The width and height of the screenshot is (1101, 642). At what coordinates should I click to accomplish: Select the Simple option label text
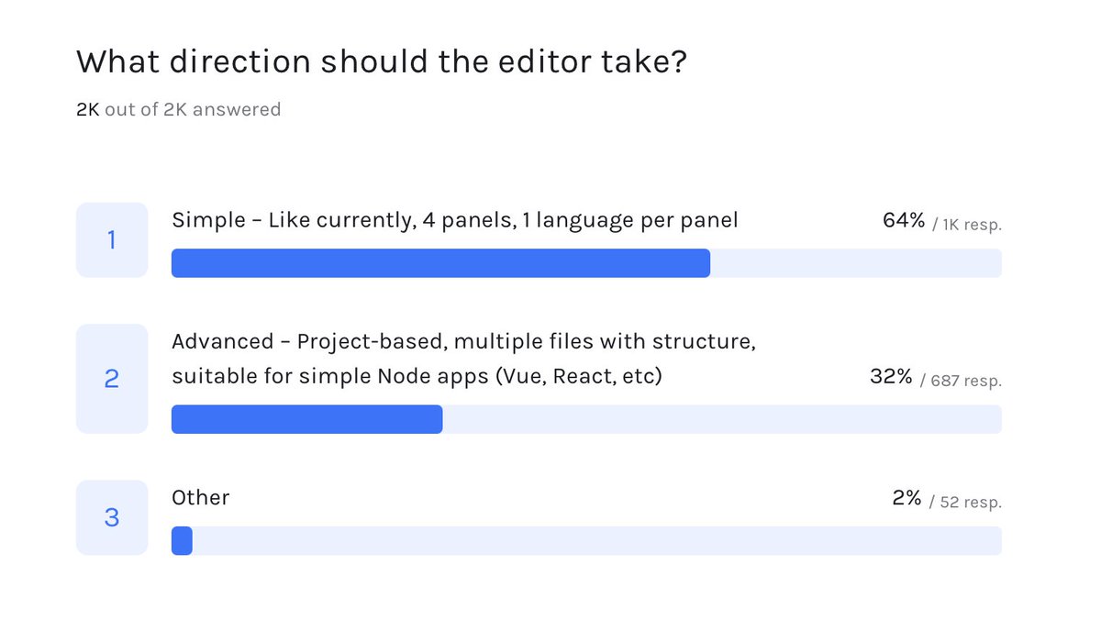point(455,221)
